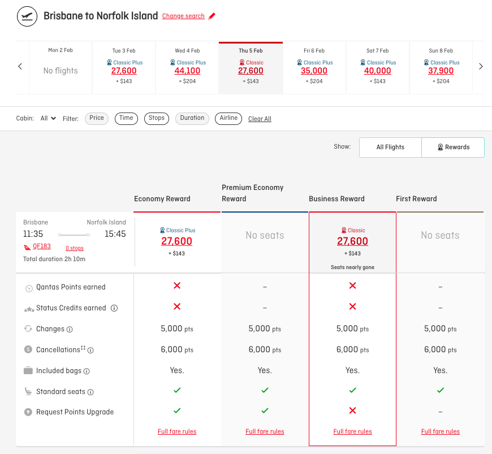The height and width of the screenshot is (454, 492).
Task: Click the Changes info icon
Action: [x=70, y=329]
